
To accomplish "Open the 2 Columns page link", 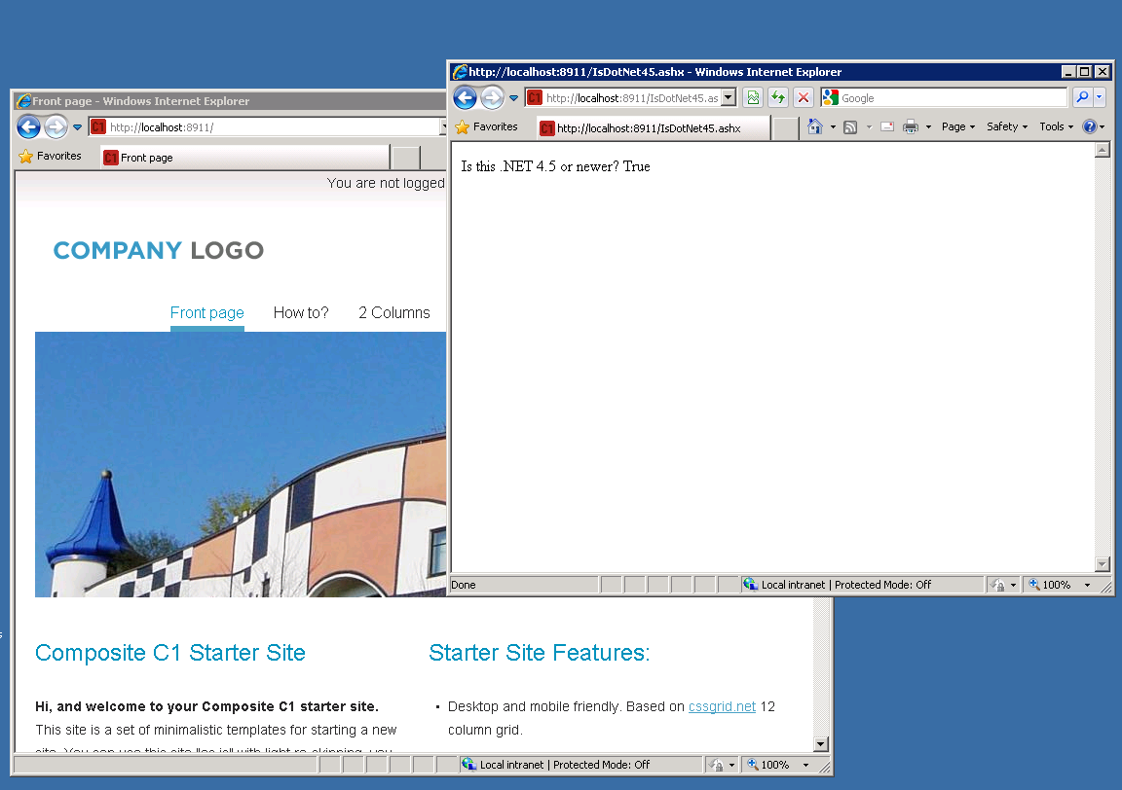I will click(x=393, y=312).
